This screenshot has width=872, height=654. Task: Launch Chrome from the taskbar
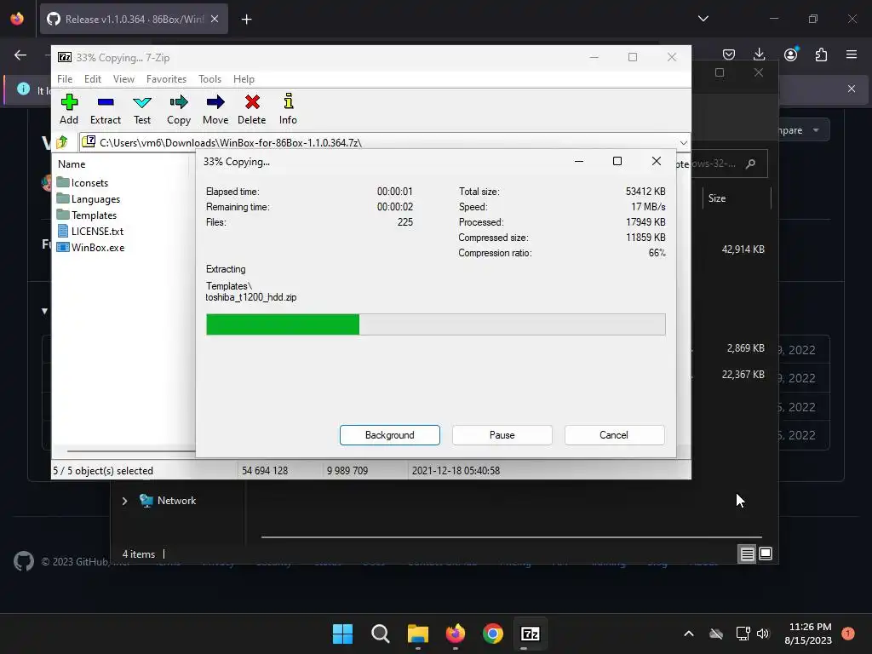493,634
